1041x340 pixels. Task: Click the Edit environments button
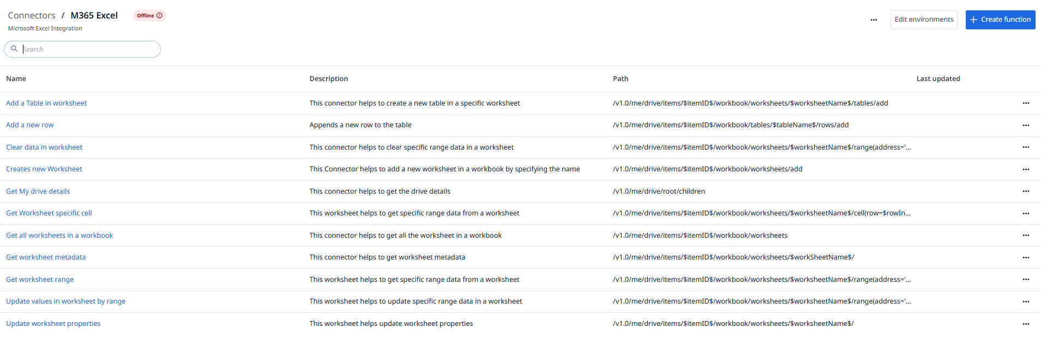click(x=924, y=20)
